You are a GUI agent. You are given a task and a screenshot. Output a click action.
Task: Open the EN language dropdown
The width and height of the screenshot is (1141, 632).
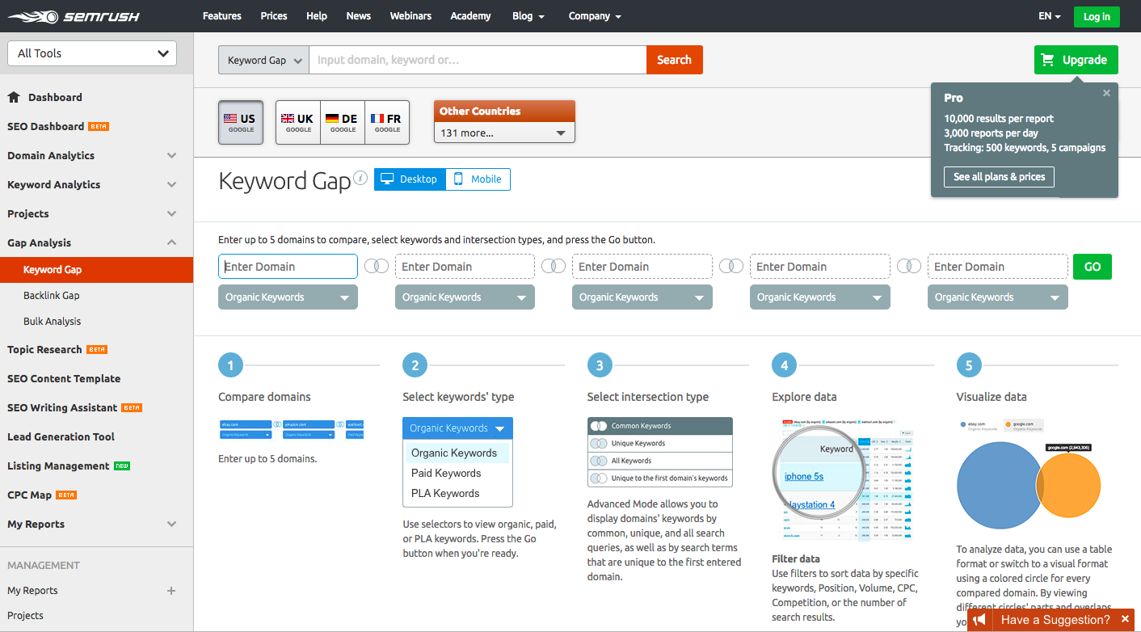tap(1049, 16)
